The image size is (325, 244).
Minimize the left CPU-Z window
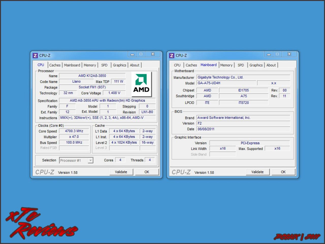132,54
